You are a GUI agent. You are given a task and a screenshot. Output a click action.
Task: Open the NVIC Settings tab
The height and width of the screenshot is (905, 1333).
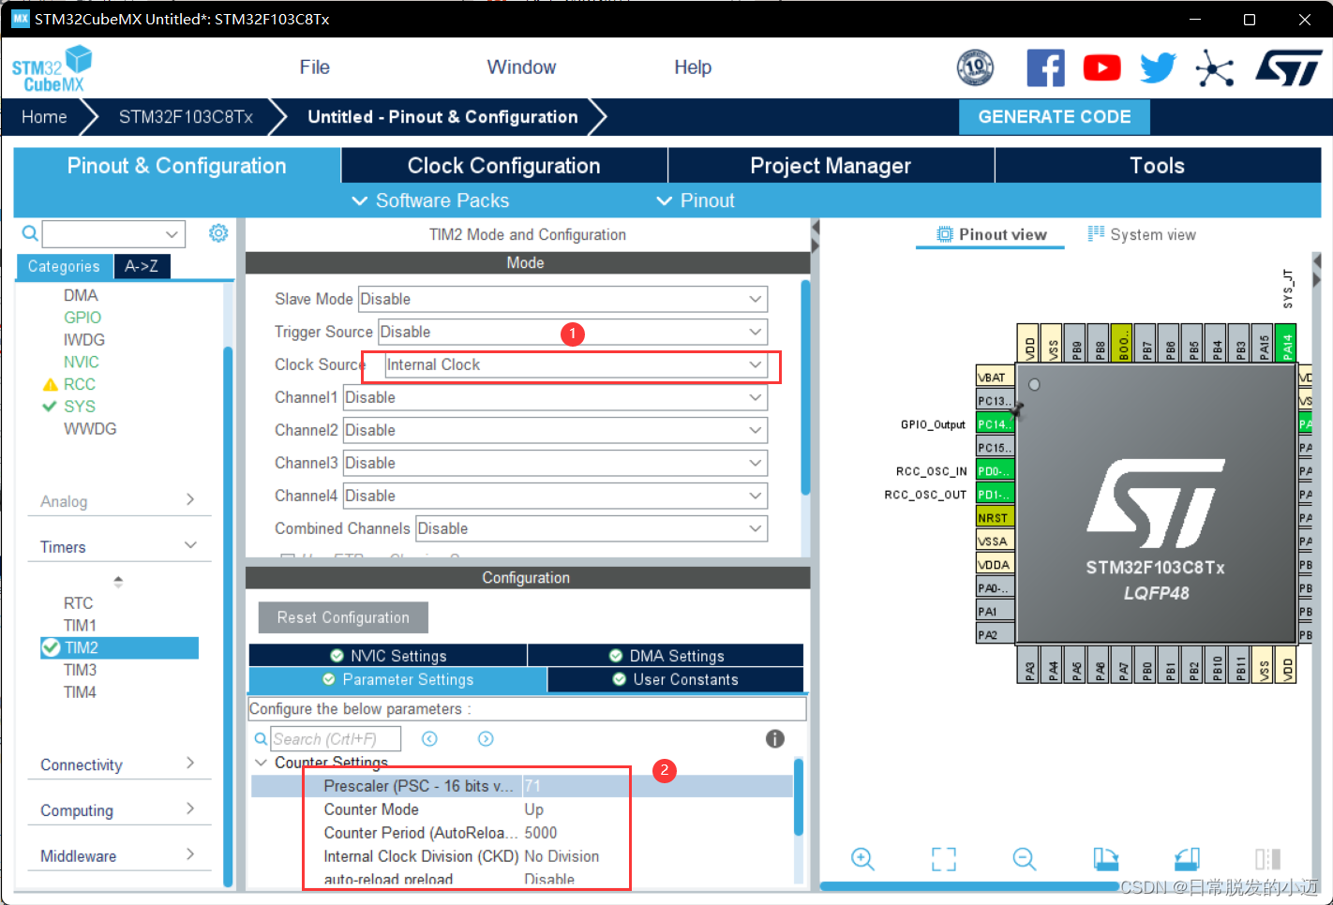tap(388, 656)
